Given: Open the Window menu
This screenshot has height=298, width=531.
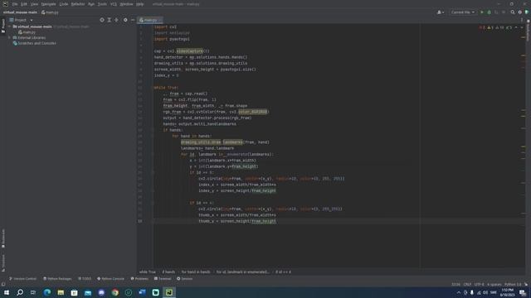Looking at the screenshot, I should tap(126, 4).
